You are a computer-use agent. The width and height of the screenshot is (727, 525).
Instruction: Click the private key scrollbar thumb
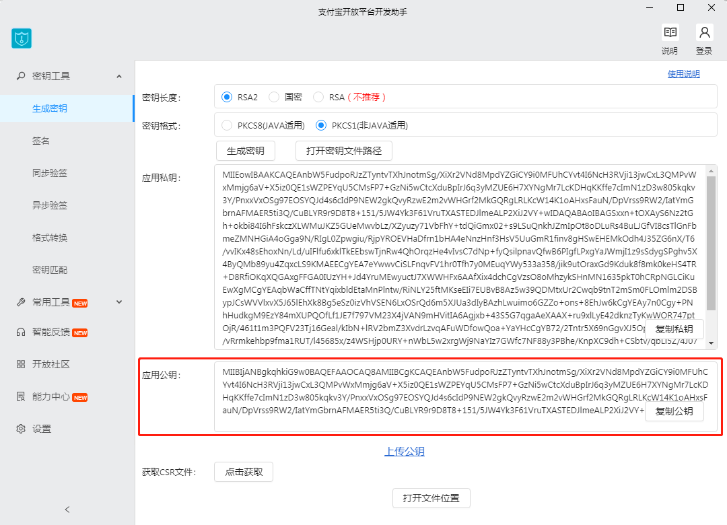(712, 244)
